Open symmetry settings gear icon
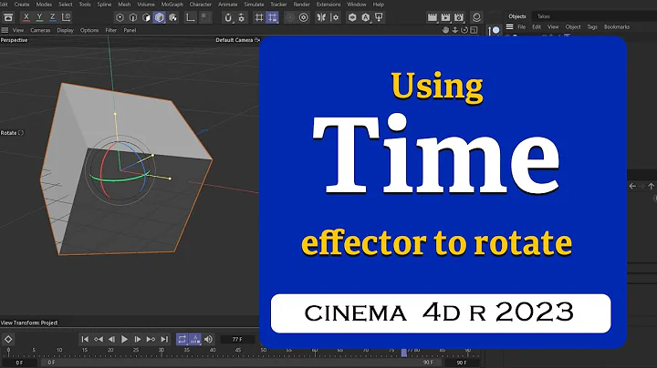This screenshot has height=368, width=657. 335,17
